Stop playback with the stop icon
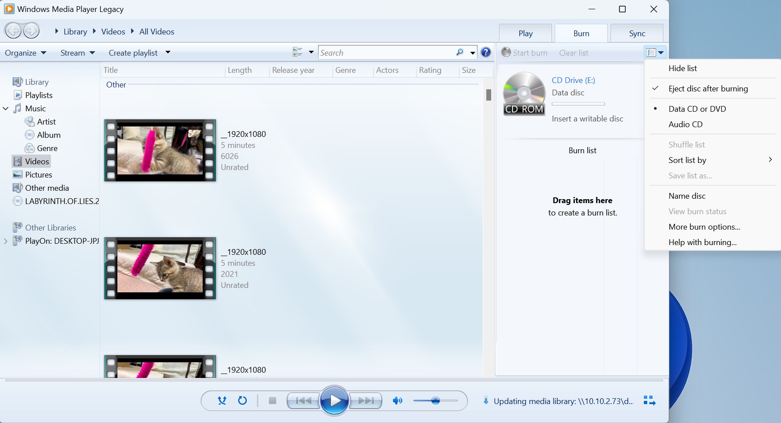Image resolution: width=781 pixels, height=423 pixels. tap(272, 401)
